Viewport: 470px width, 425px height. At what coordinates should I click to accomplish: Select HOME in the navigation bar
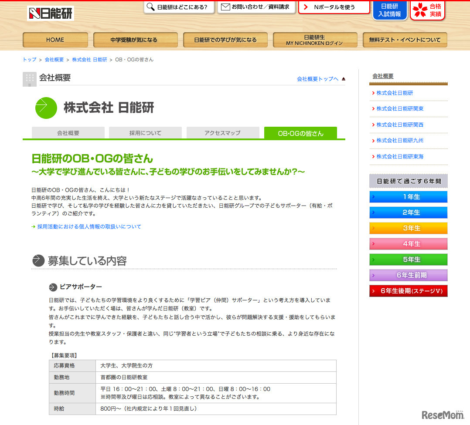pos(55,40)
